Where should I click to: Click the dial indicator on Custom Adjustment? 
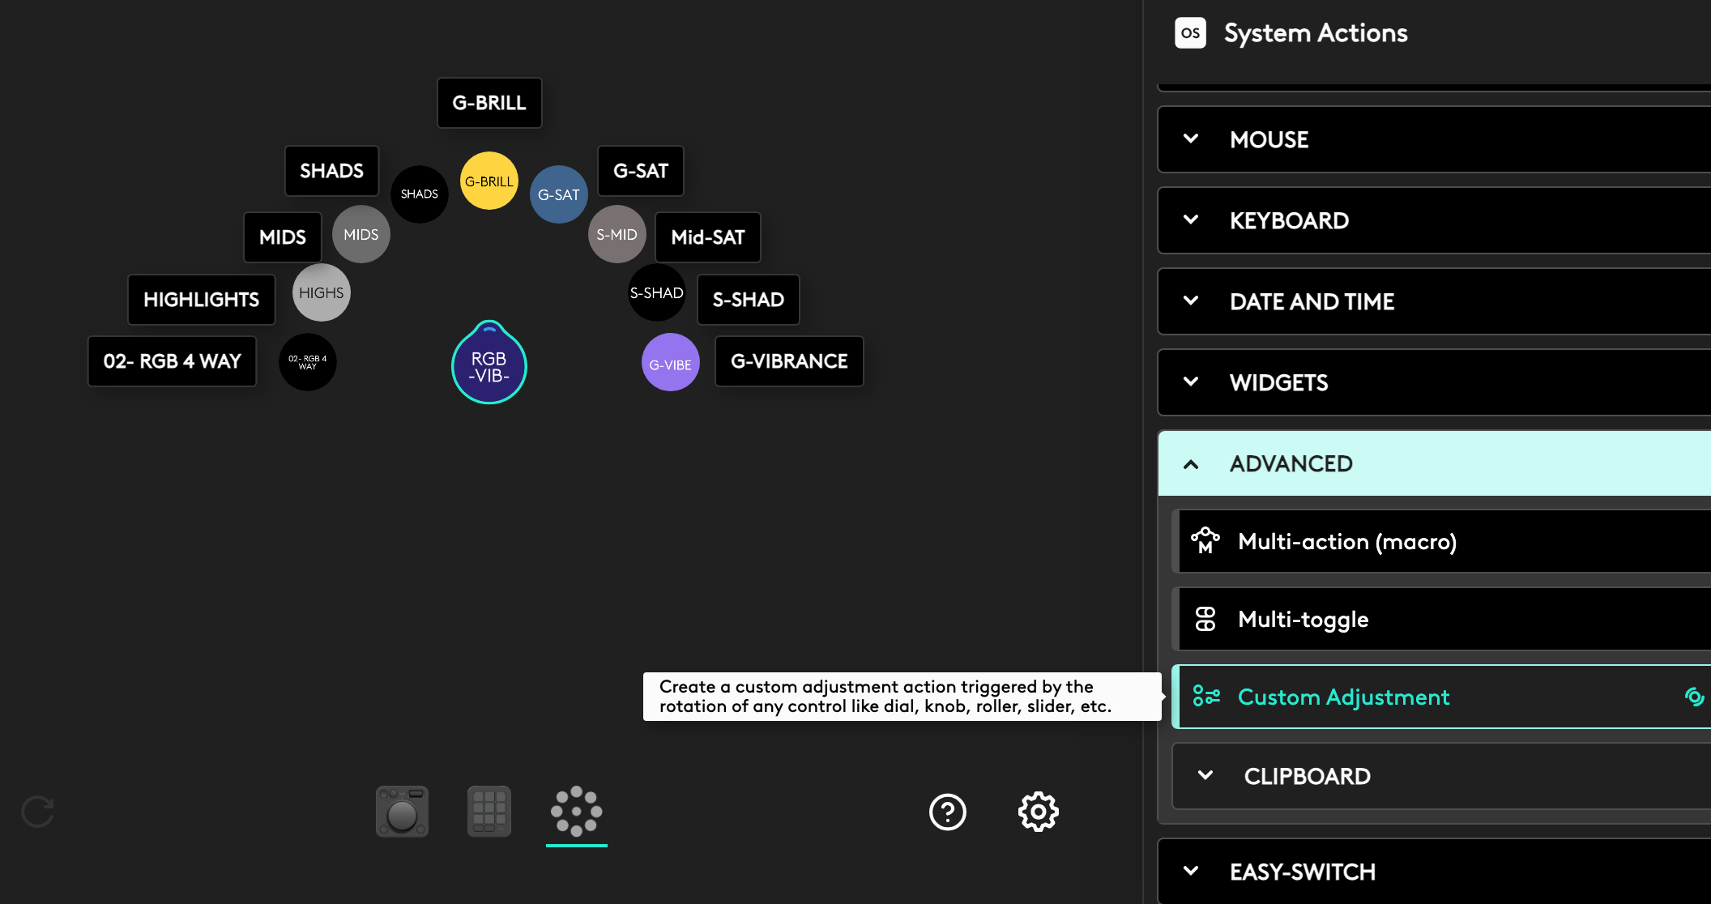1693,697
